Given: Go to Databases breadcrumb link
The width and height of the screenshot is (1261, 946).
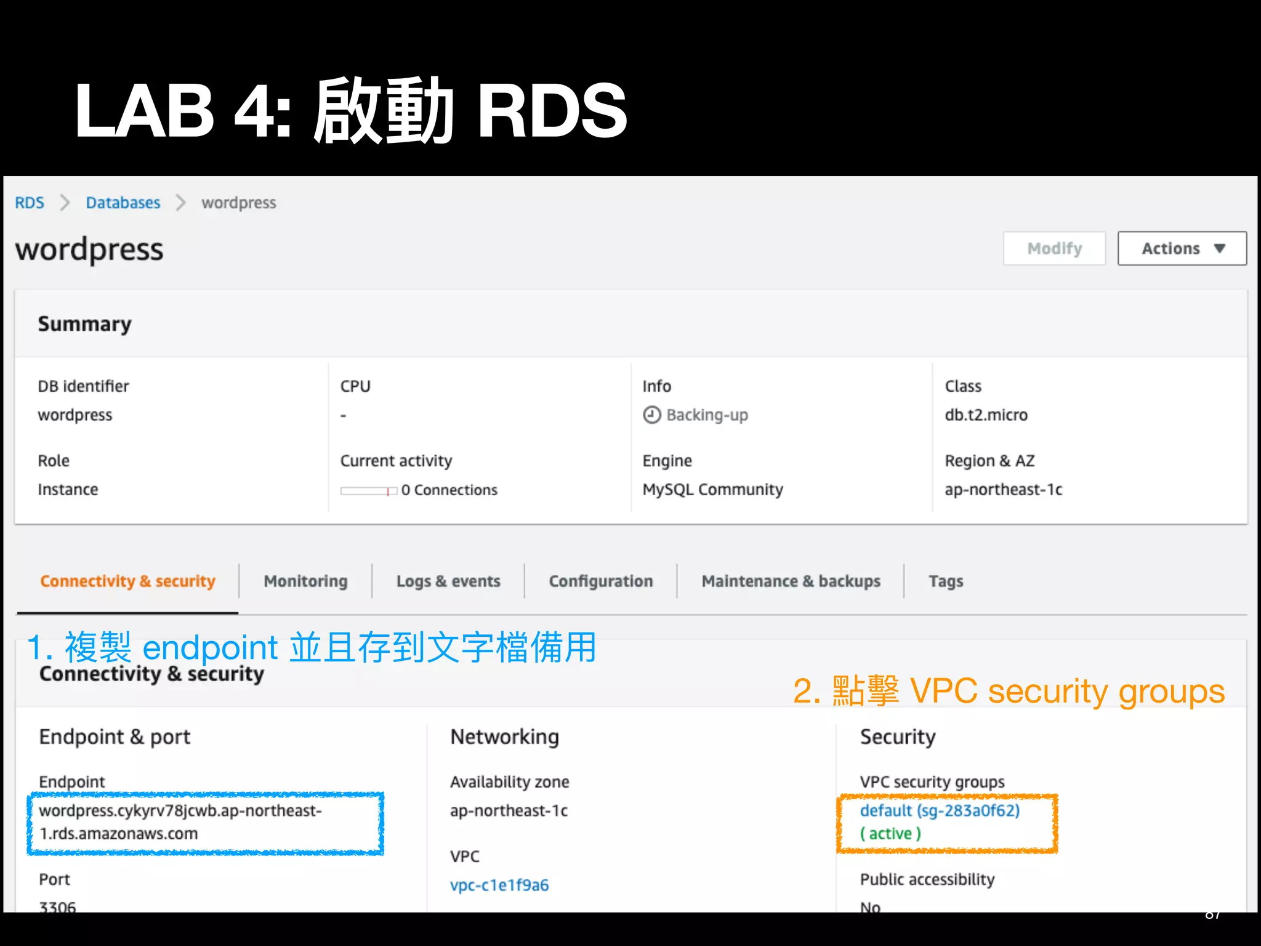Looking at the screenshot, I should pos(123,203).
